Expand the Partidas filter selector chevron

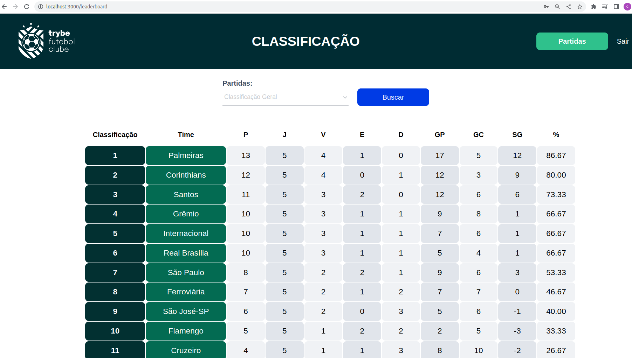[345, 97]
